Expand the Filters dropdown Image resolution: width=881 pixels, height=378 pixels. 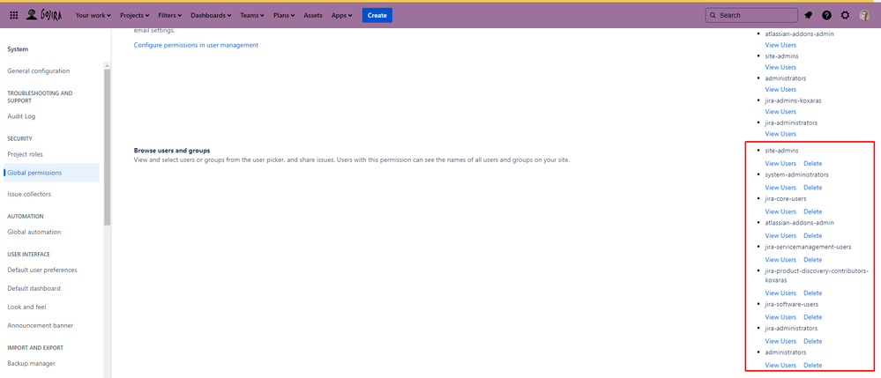tap(171, 15)
